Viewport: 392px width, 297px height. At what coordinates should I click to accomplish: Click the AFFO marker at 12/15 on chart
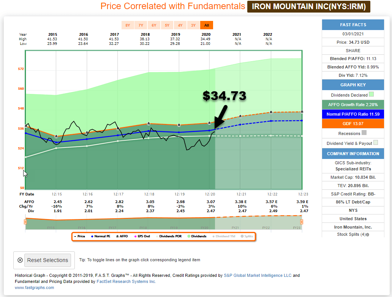(x=56, y=137)
